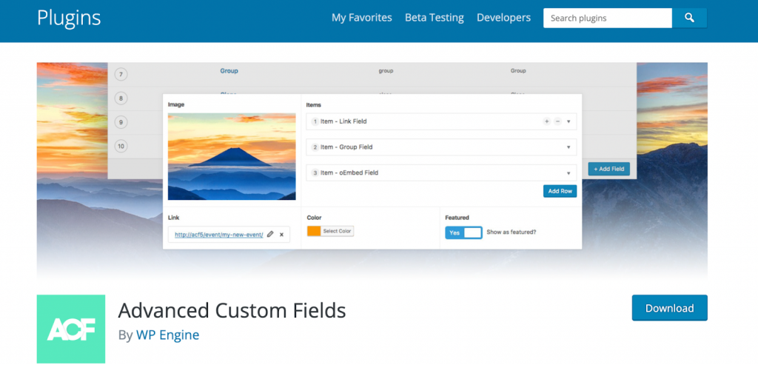Click the plus icon on Link Field row
The width and height of the screenshot is (758, 365).
tap(546, 121)
